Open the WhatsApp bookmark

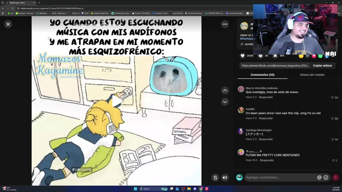pyautogui.click(x=41, y=13)
